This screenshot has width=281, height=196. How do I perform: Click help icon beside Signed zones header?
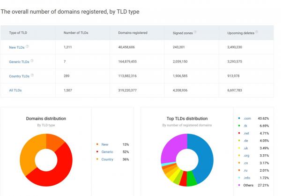(x=195, y=32)
